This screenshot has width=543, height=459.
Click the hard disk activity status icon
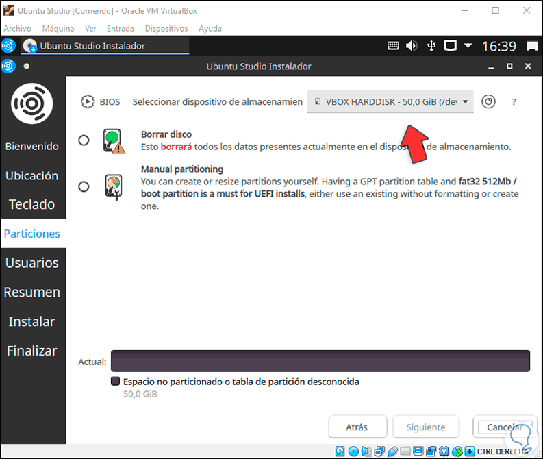[x=340, y=451]
